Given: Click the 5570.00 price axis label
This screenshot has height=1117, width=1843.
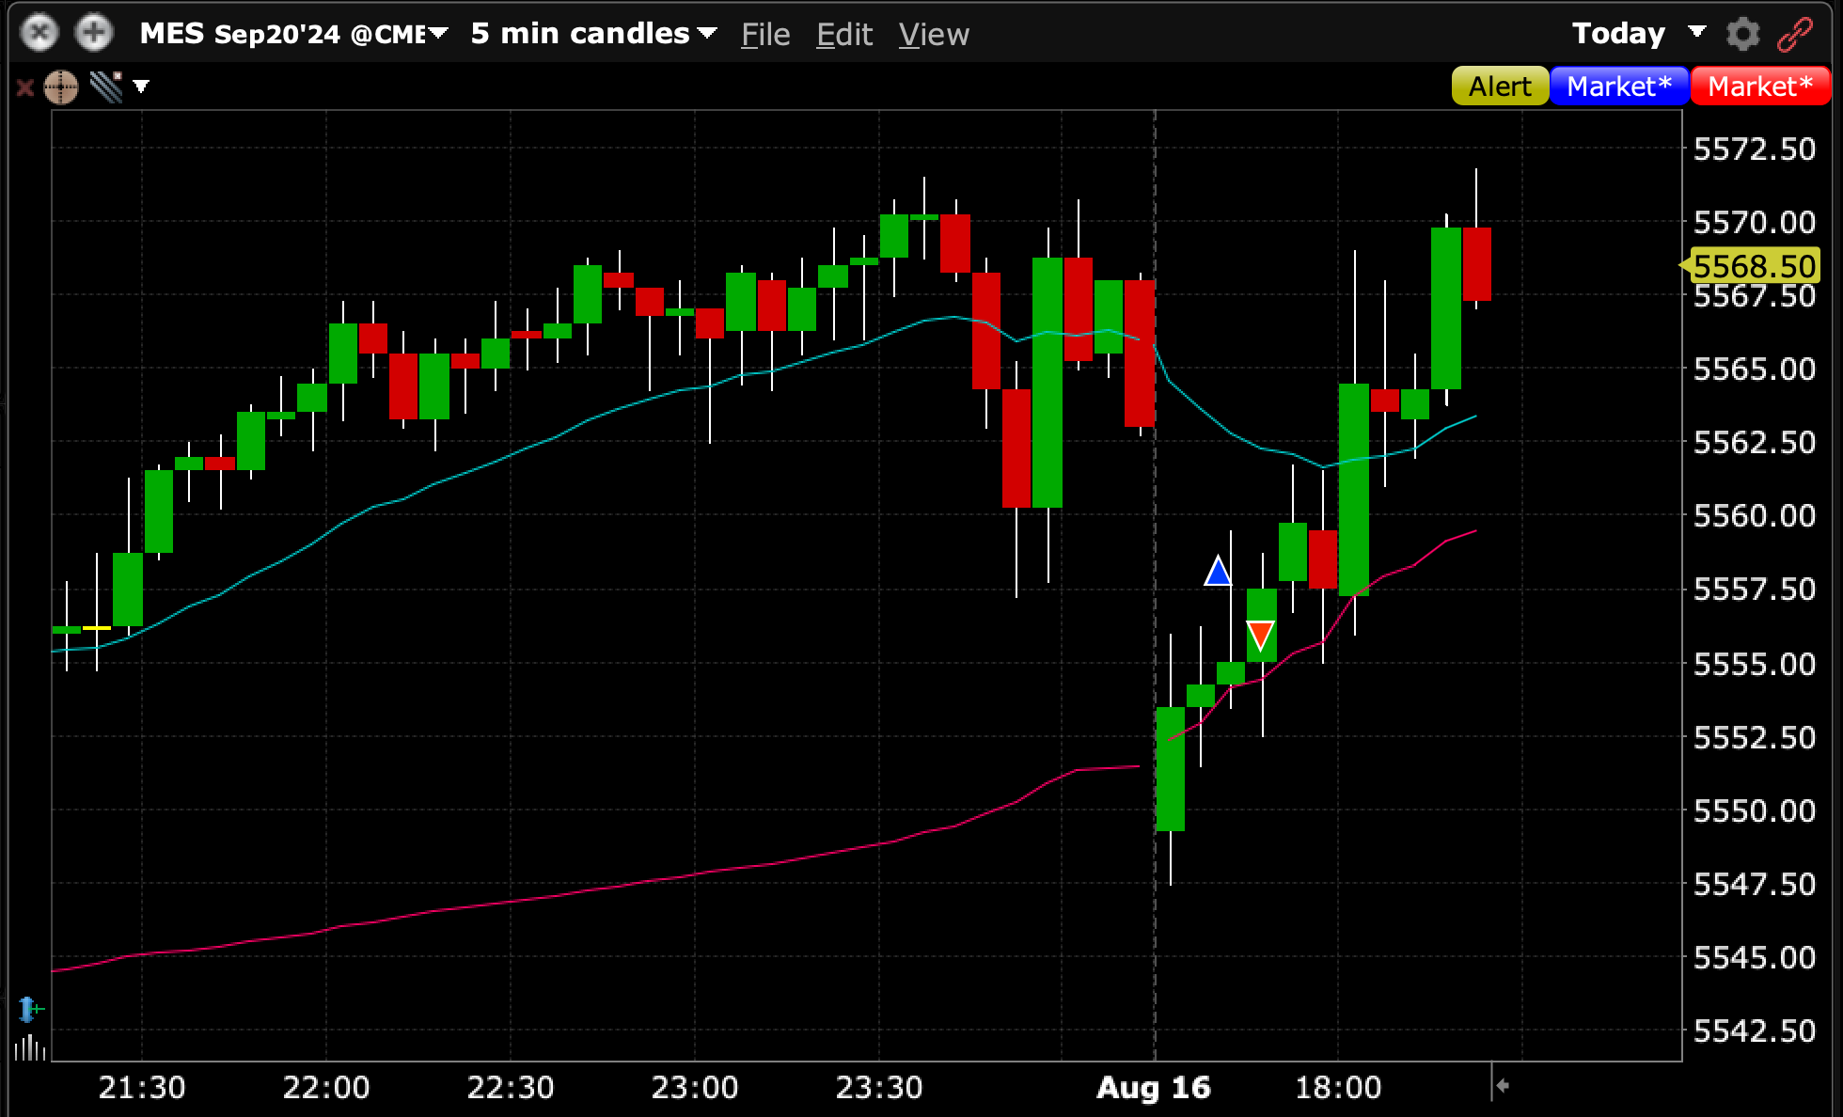Looking at the screenshot, I should [x=1755, y=222].
